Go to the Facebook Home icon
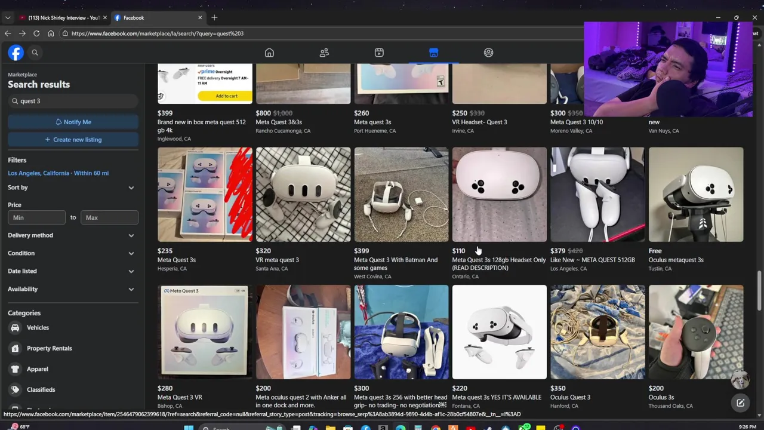Viewport: 764px width, 430px height. (x=269, y=53)
